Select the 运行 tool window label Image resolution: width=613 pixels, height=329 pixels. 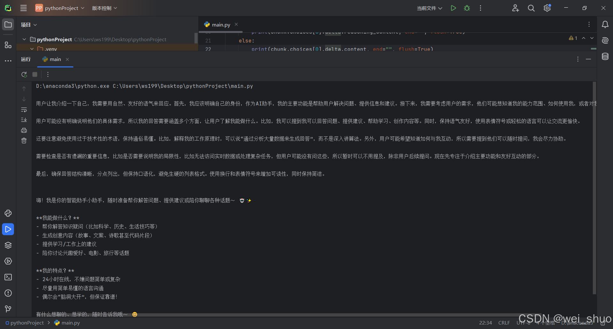(26, 59)
